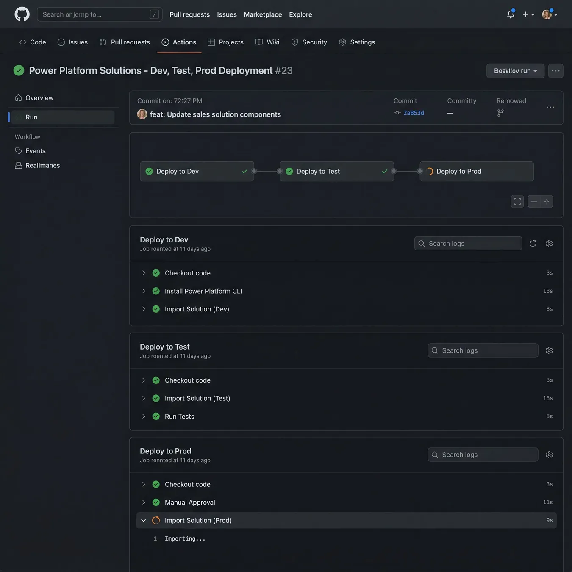572x572 pixels.
Task: Open the re-run dropdown button
Action: (x=515, y=71)
